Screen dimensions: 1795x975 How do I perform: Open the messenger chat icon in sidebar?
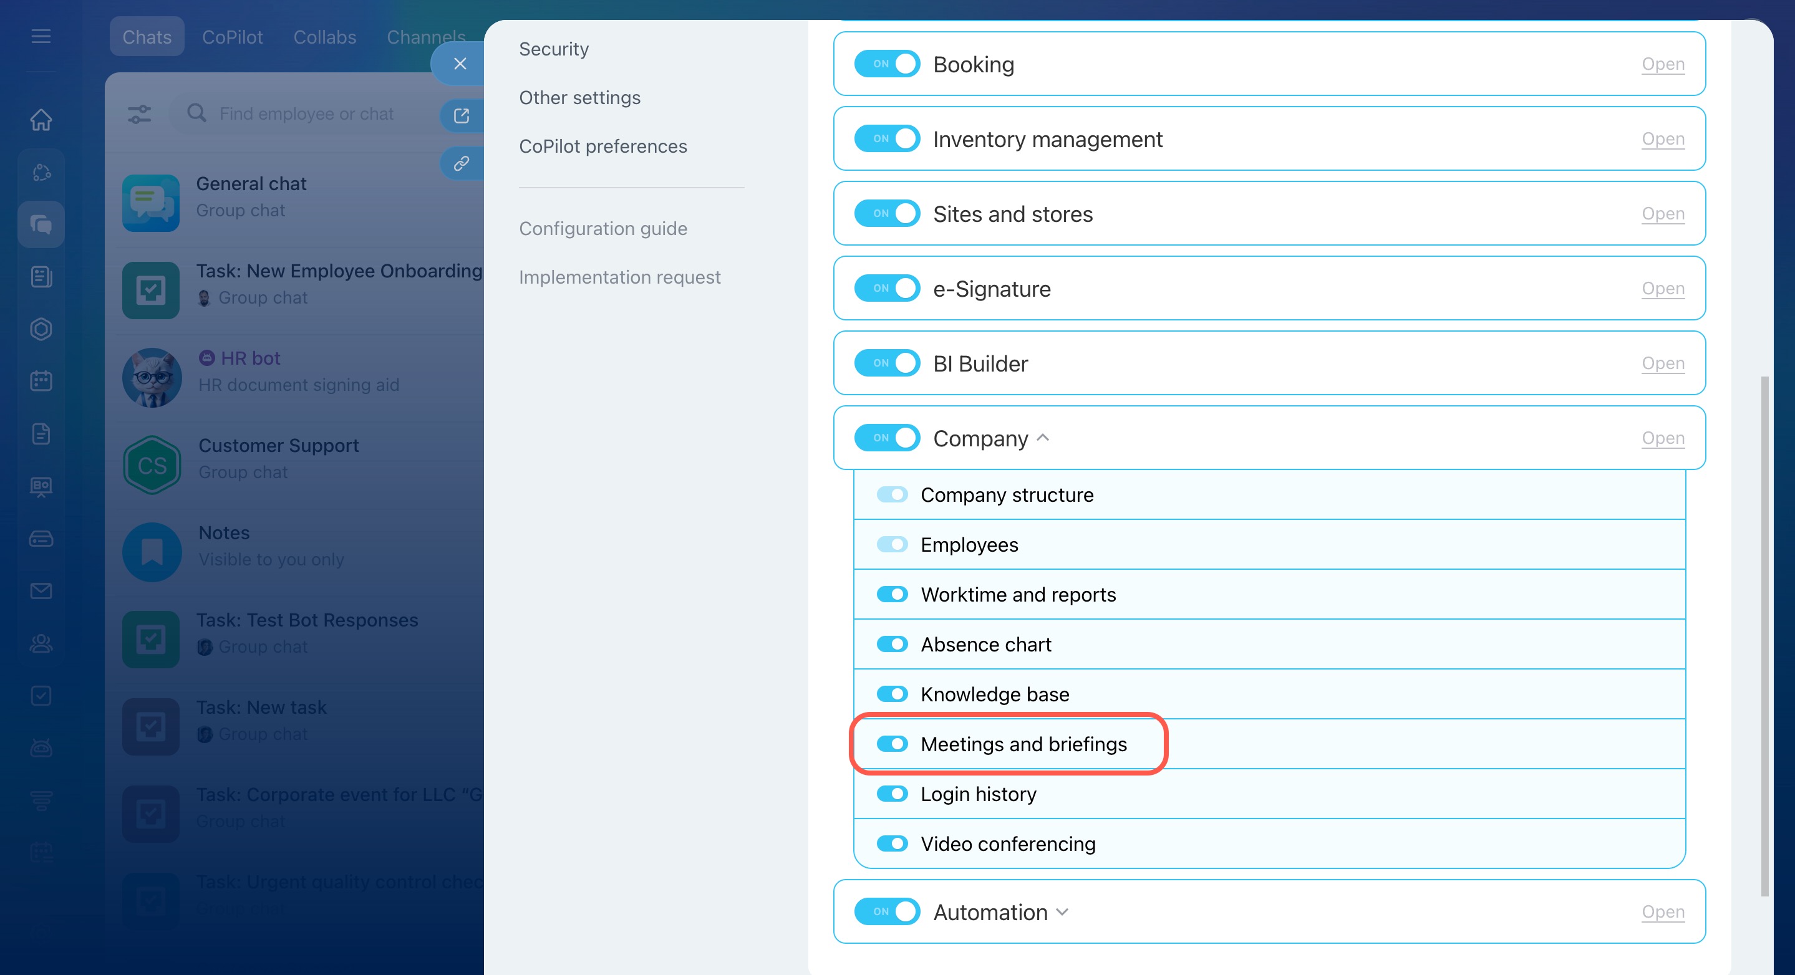pyautogui.click(x=41, y=224)
